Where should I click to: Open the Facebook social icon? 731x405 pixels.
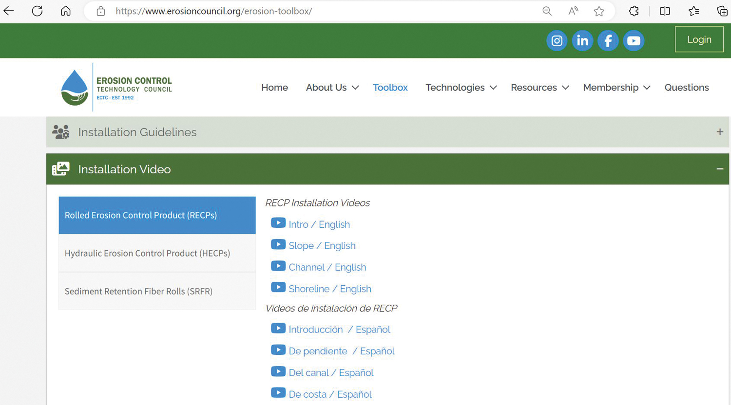click(608, 41)
